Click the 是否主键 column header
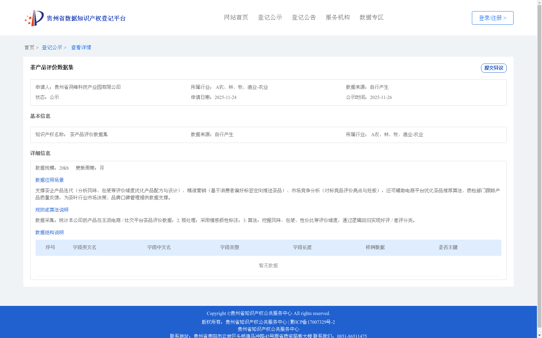The width and height of the screenshot is (542, 338). point(448,247)
